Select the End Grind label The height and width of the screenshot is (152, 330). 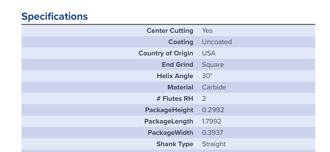(x=178, y=65)
